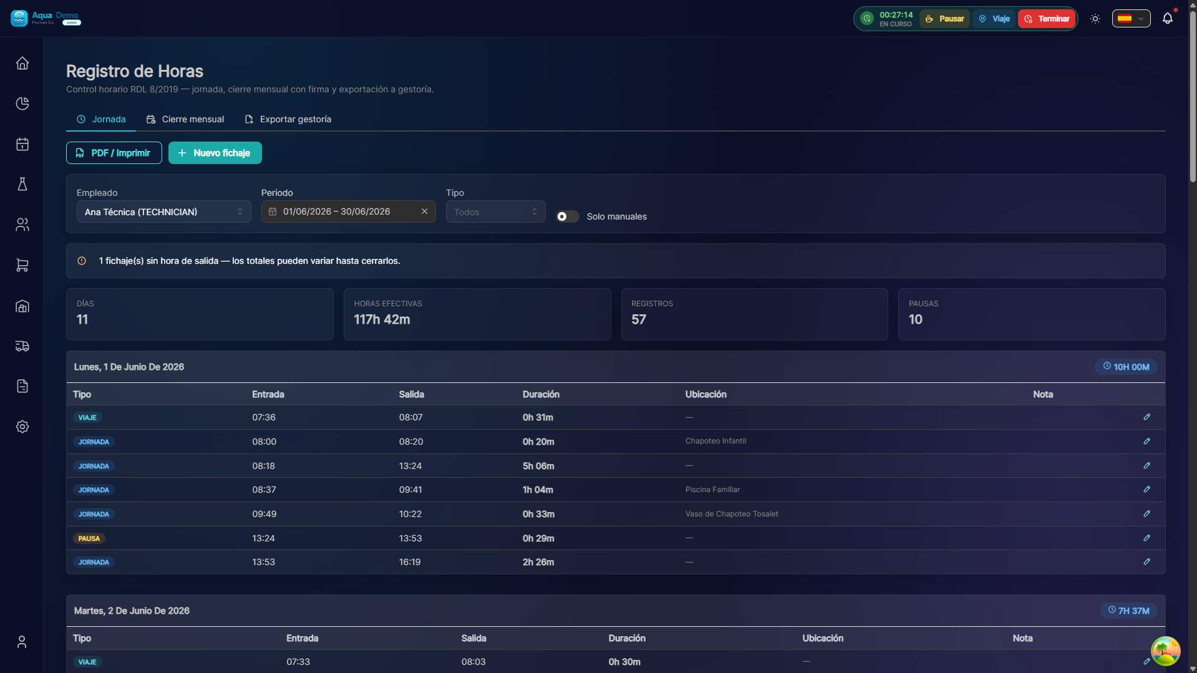Click the PDF / Imprimir button

(114, 153)
